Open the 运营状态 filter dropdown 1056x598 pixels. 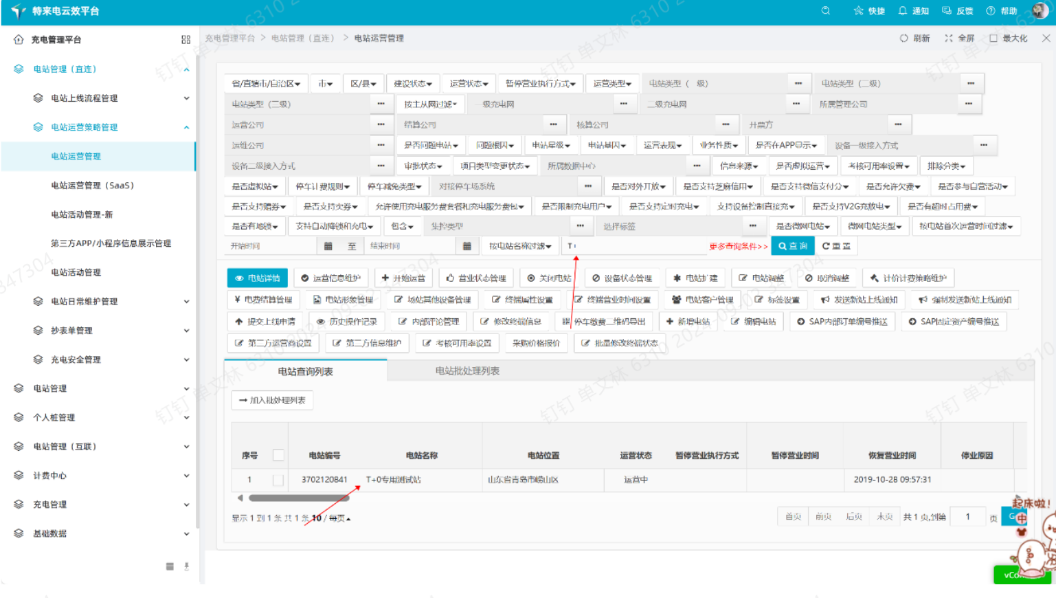click(469, 84)
